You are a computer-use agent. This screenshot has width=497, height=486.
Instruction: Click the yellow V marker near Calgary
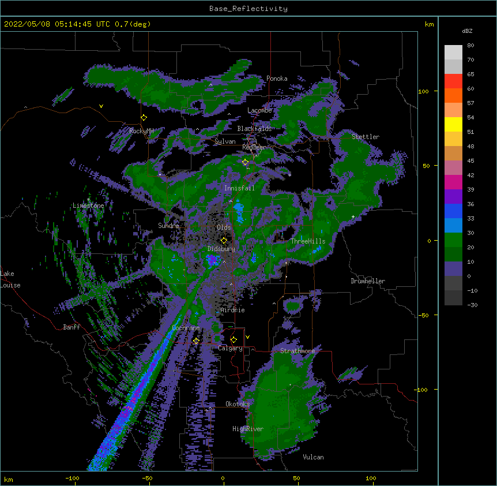pos(247,337)
